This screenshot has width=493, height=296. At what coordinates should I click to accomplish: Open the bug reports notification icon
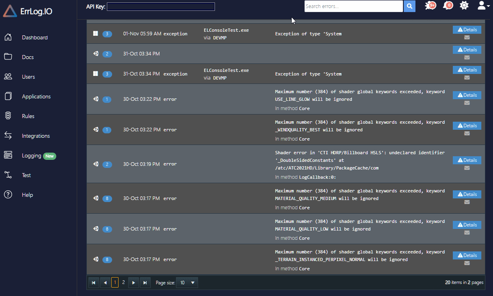430,6
